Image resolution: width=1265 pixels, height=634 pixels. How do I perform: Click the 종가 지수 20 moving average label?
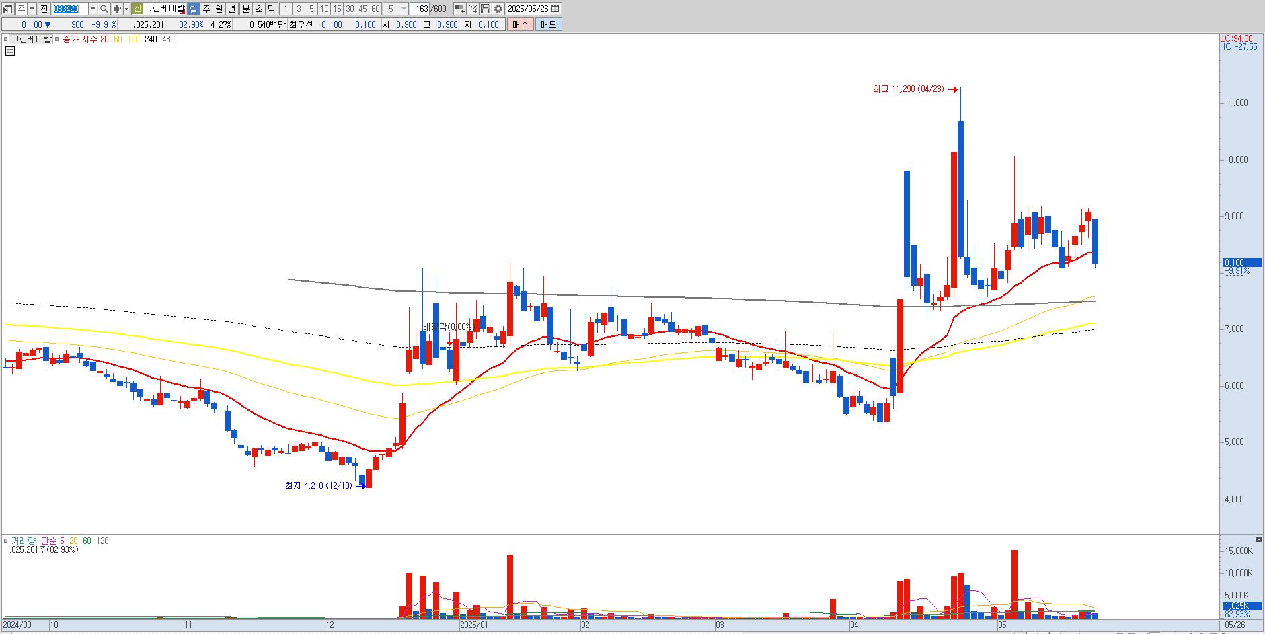(85, 39)
